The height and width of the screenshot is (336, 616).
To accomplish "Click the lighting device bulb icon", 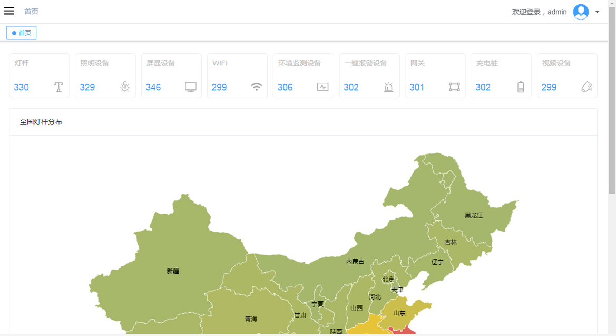I will point(125,87).
